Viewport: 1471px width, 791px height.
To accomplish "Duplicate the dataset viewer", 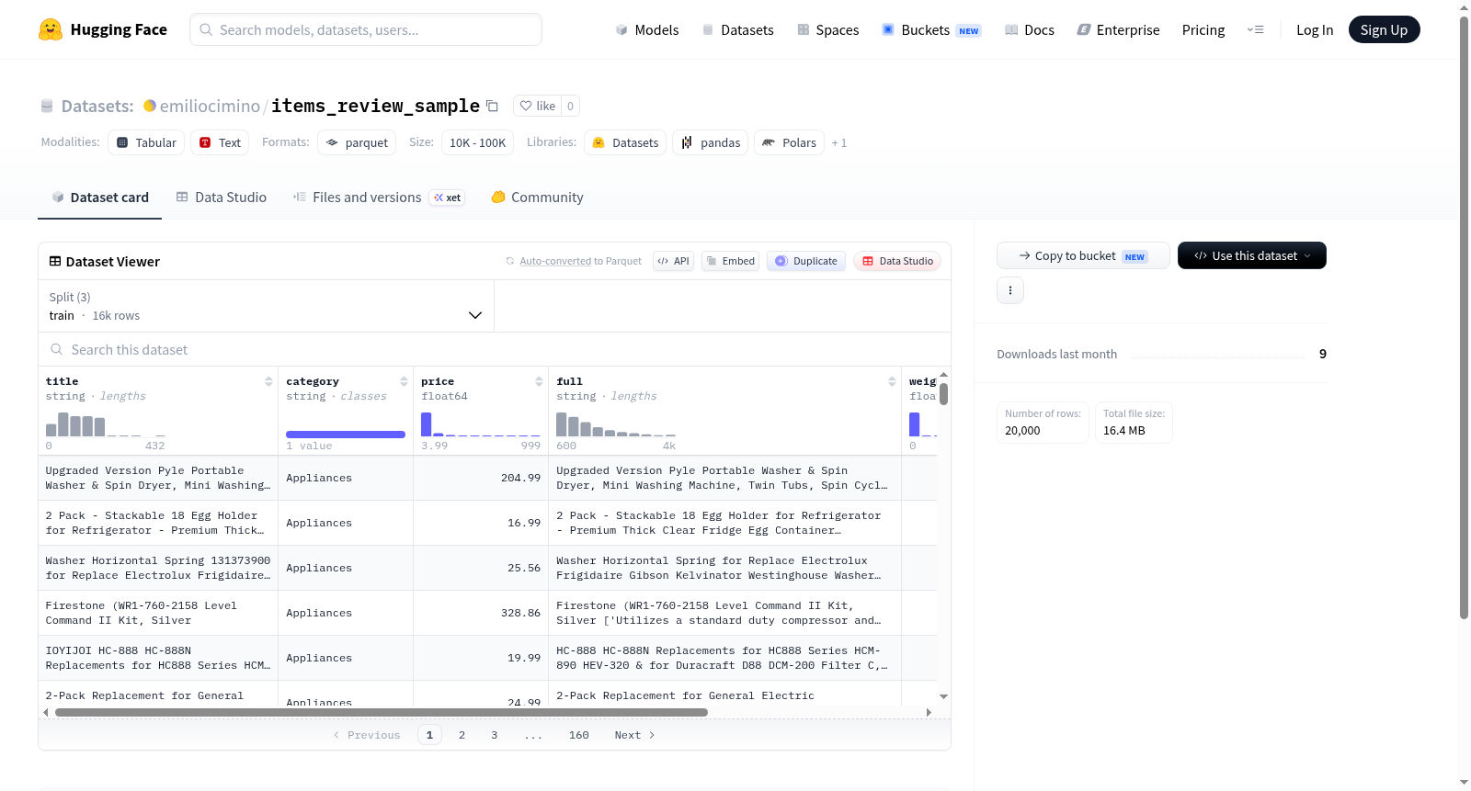I will [806, 261].
